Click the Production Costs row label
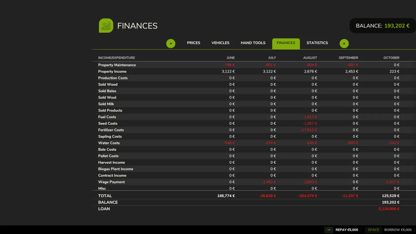 point(113,78)
